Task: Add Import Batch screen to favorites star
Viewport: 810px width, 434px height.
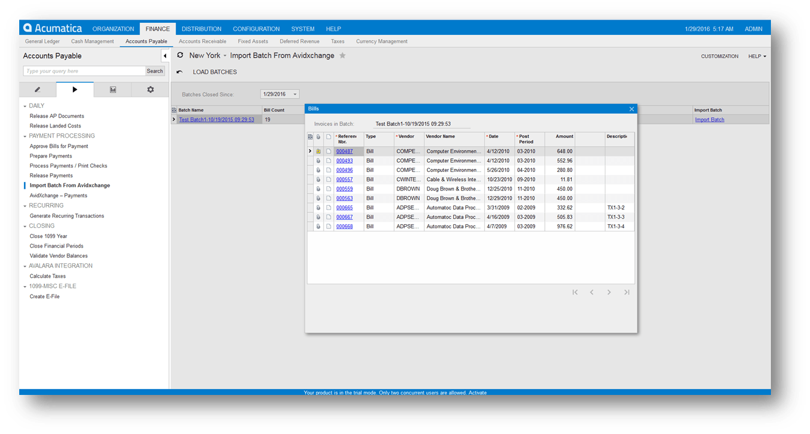Action: tap(343, 55)
